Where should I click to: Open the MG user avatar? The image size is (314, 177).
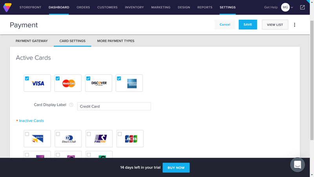(285, 7)
